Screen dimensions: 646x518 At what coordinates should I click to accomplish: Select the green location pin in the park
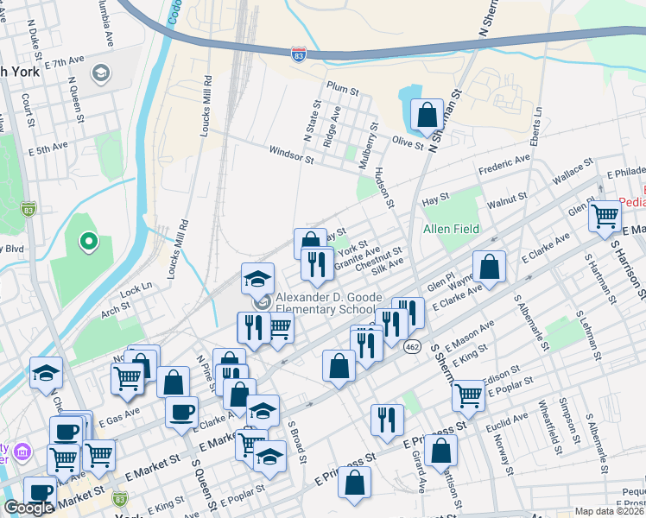tap(89, 242)
